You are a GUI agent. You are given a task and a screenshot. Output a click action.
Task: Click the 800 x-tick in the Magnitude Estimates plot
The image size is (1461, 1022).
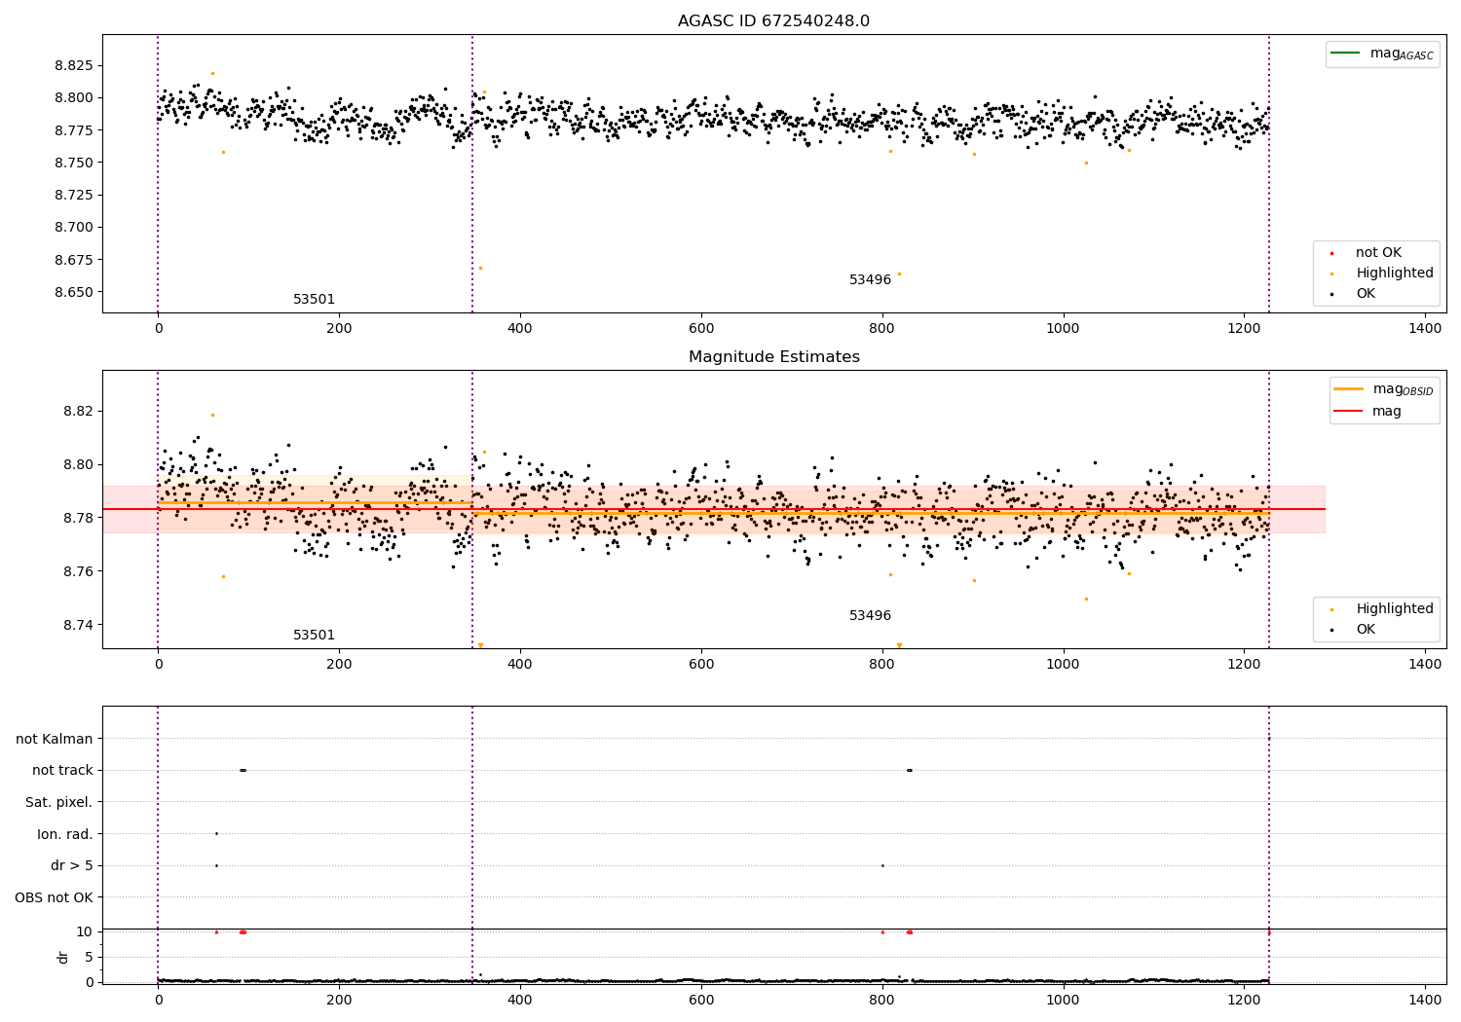[882, 665]
